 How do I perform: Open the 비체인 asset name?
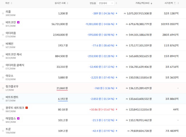point(9,44)
